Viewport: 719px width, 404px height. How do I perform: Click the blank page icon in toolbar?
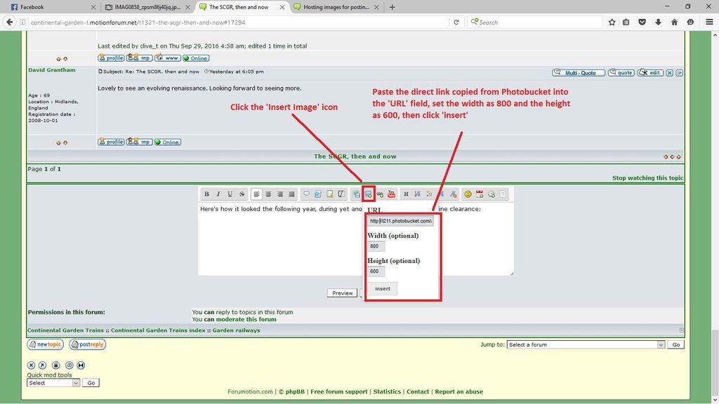pyautogui.click(x=503, y=194)
